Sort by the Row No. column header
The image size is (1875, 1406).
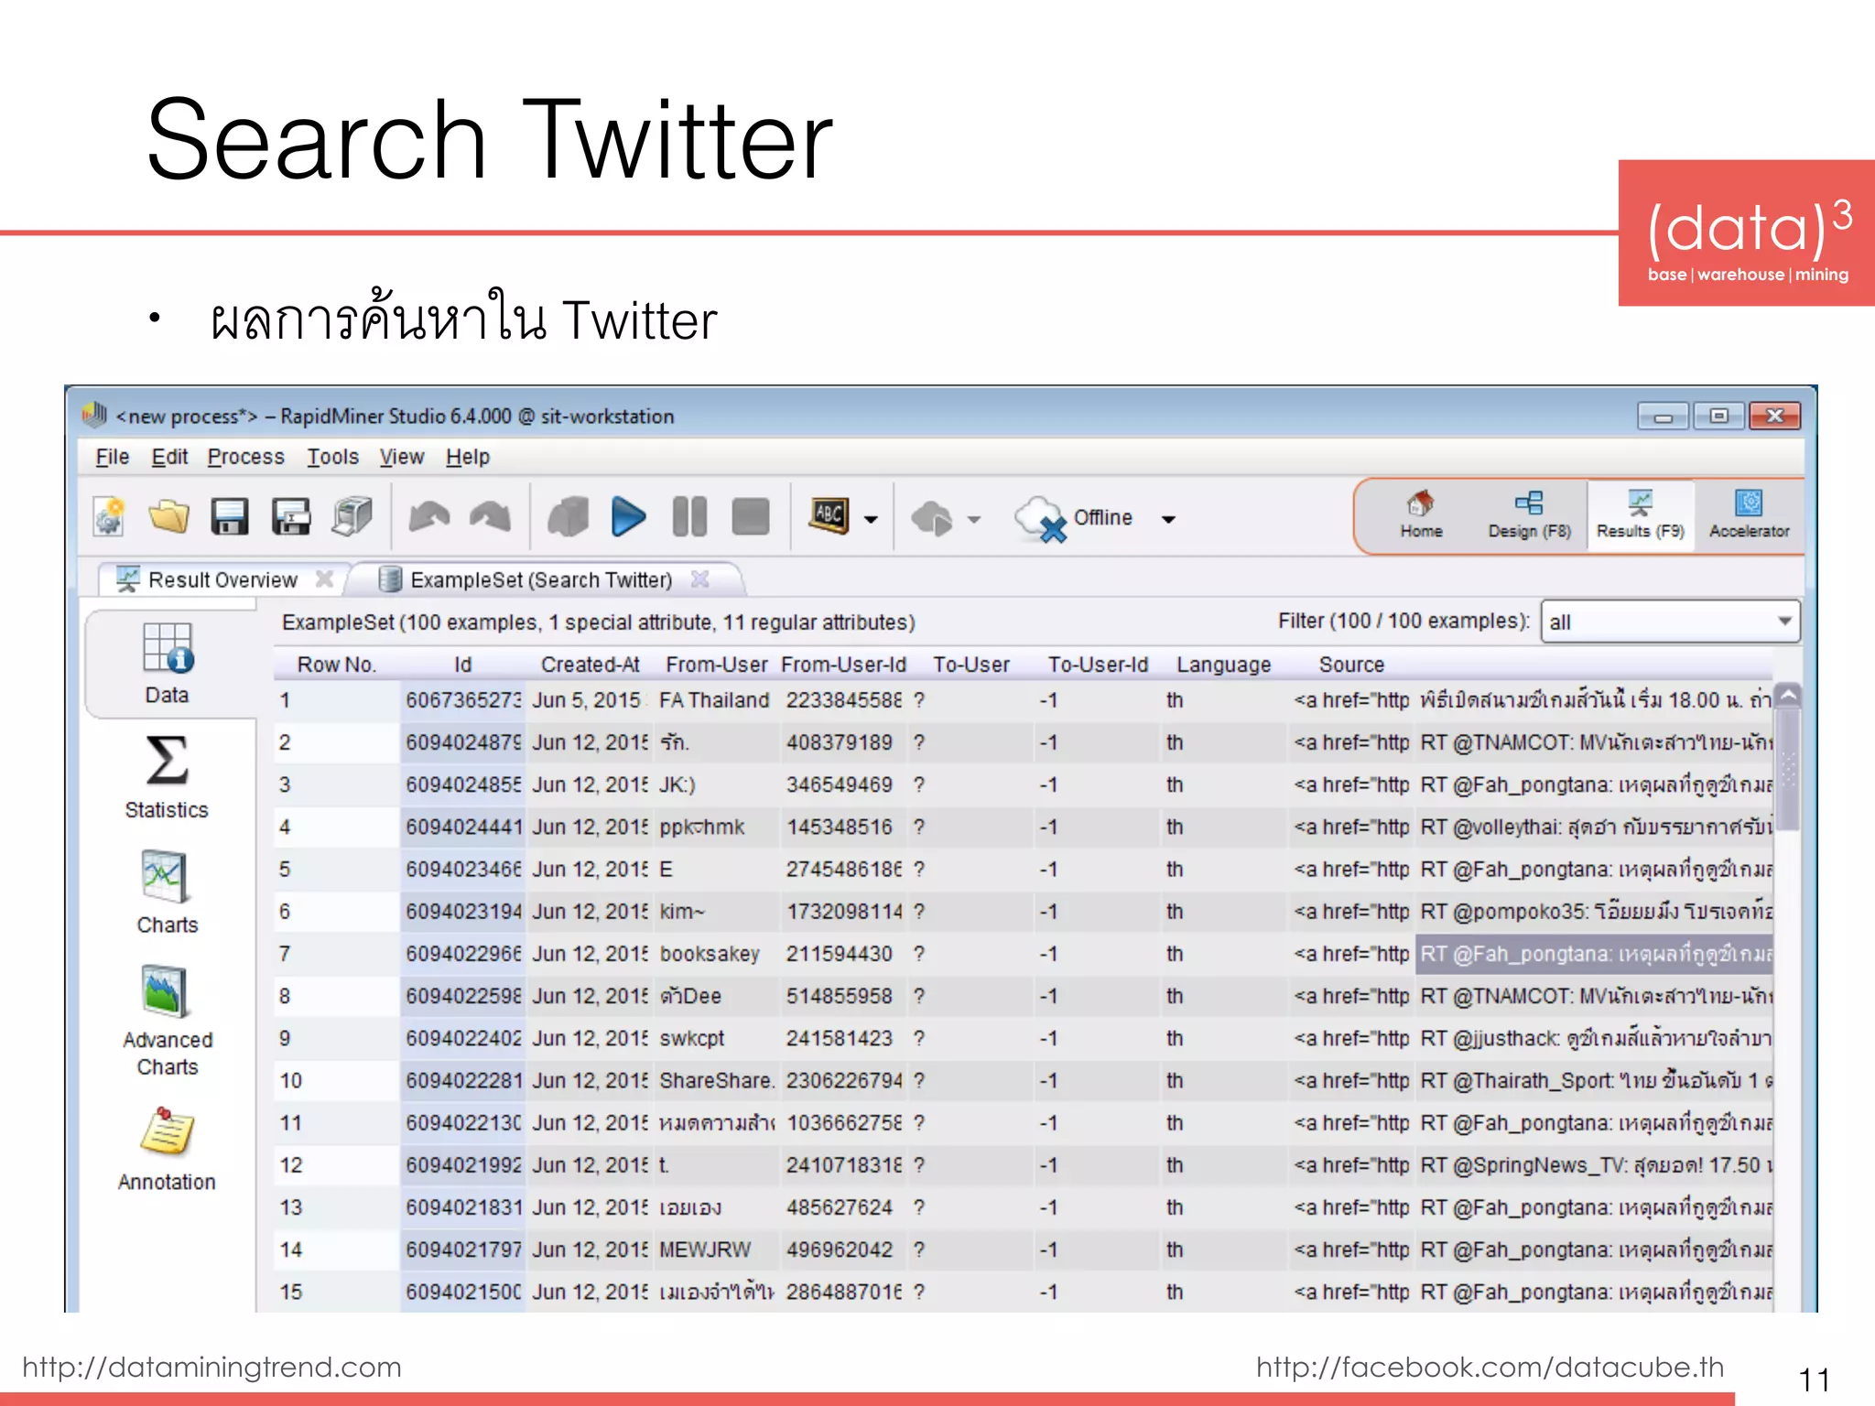336,665
